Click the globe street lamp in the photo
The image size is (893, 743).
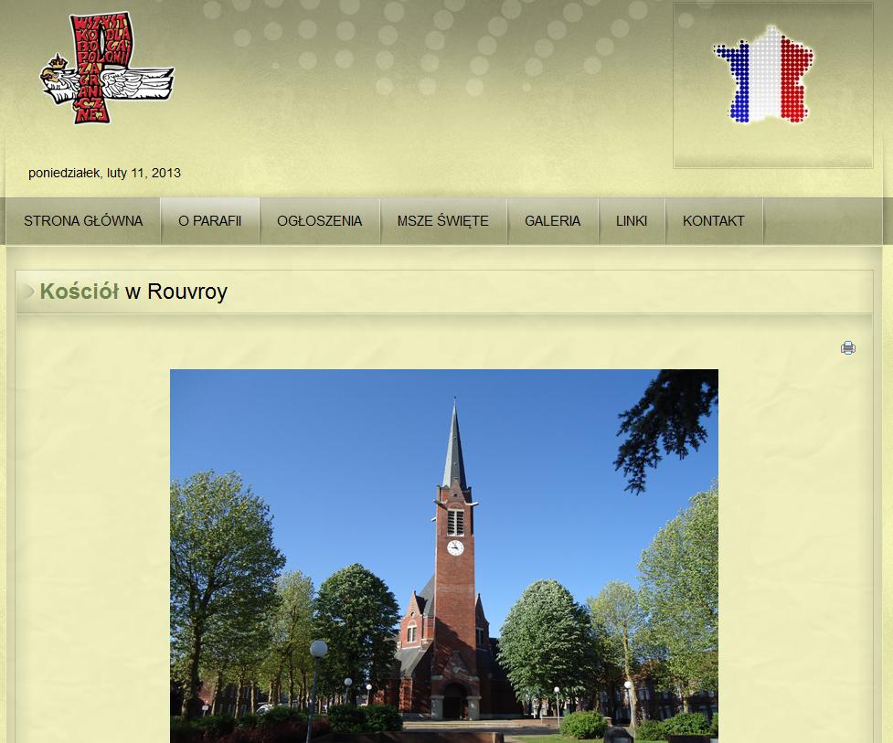coord(318,650)
